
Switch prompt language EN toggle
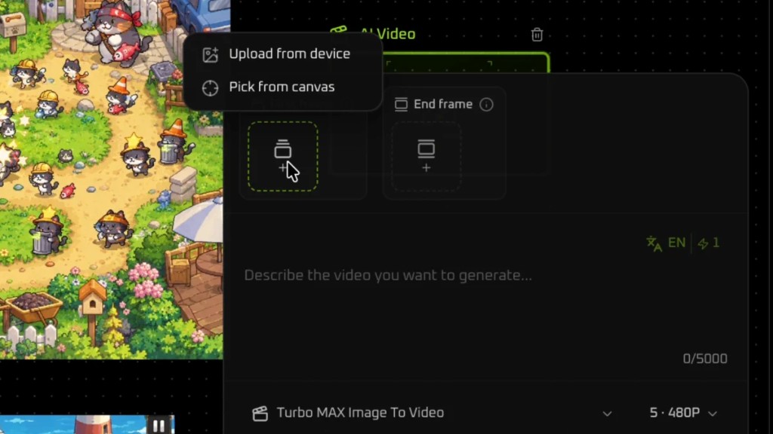pos(676,243)
